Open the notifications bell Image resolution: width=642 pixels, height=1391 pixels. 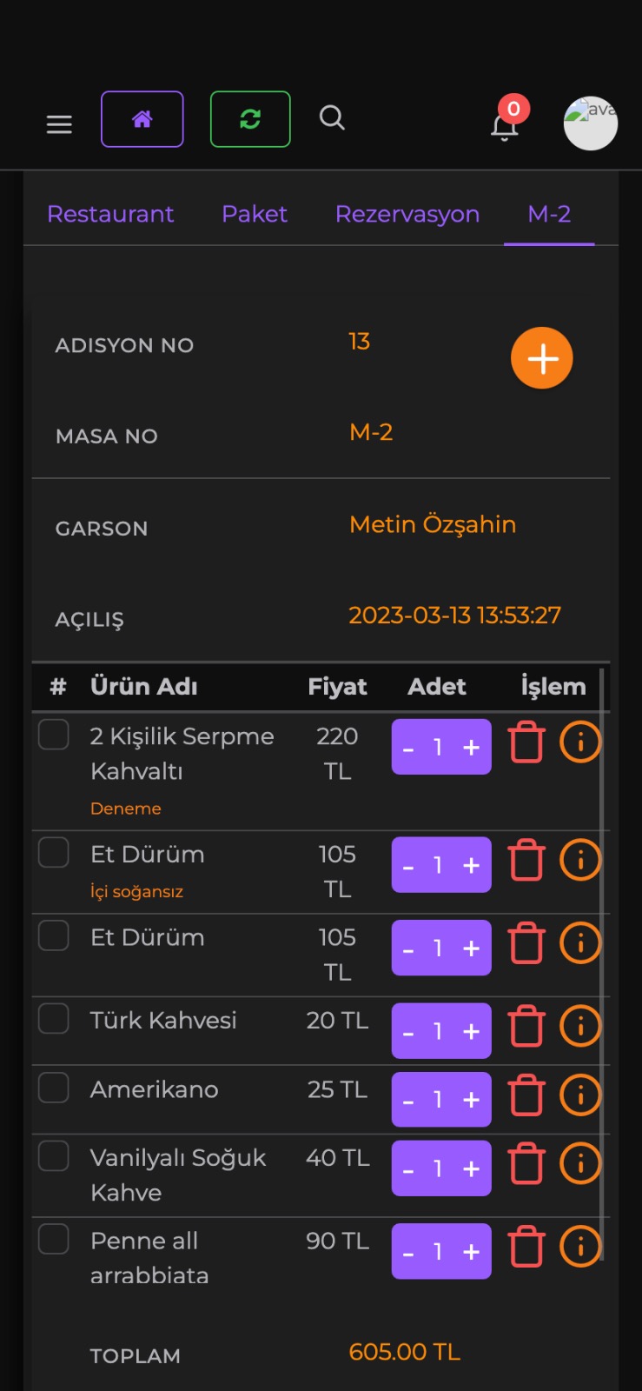click(x=505, y=125)
